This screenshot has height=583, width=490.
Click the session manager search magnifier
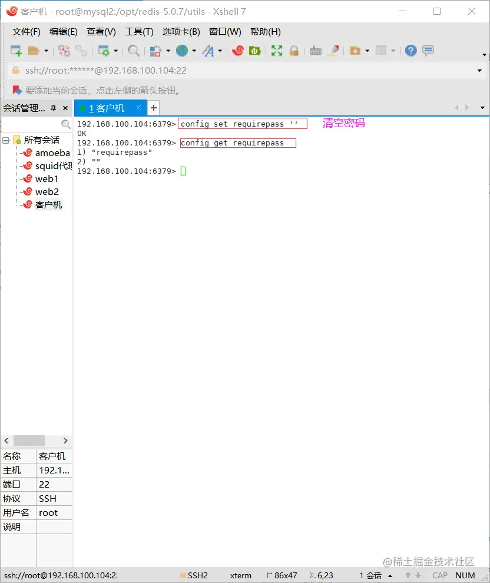point(66,124)
